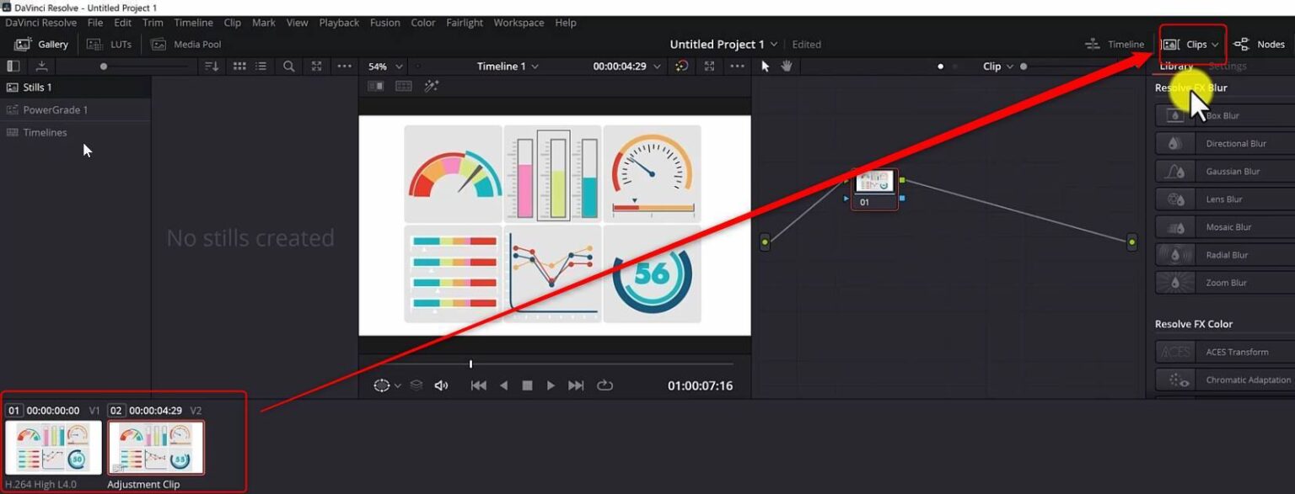
Task: Select list view in the stills gallery toolbar
Action: [x=262, y=66]
